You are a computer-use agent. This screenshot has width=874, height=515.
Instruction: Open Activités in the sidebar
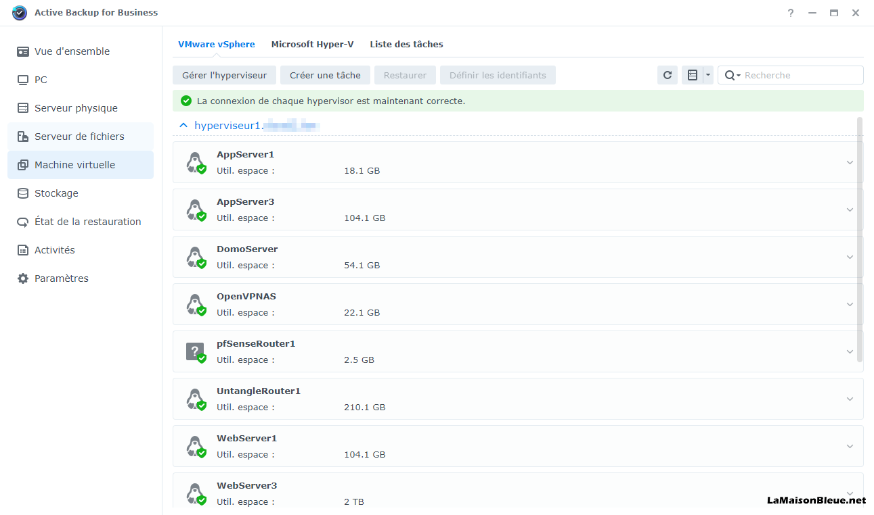click(81, 250)
